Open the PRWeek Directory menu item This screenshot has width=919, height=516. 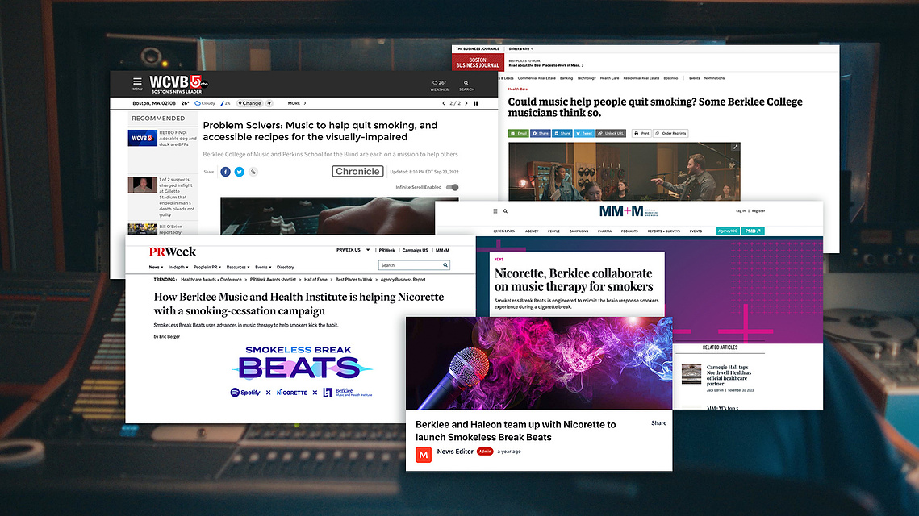[x=286, y=267]
